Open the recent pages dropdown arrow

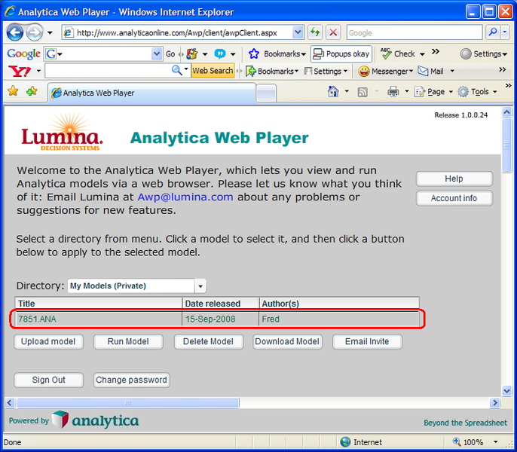(x=50, y=32)
